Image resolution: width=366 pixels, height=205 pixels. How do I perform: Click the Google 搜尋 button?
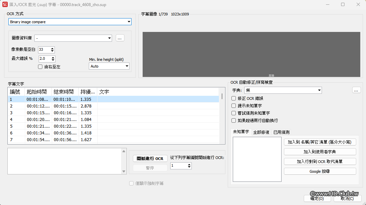click(x=320, y=171)
